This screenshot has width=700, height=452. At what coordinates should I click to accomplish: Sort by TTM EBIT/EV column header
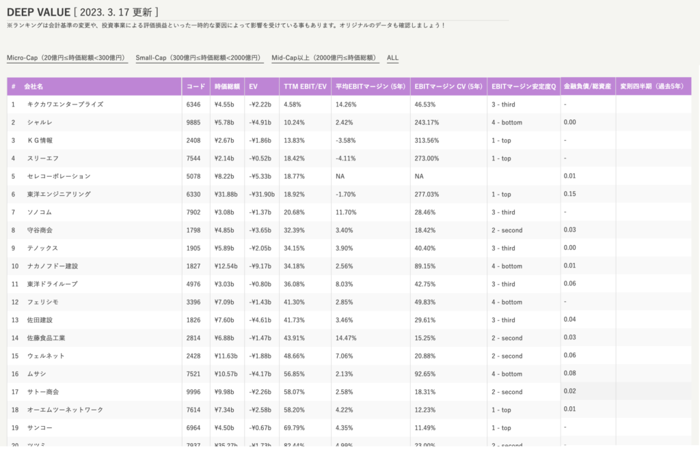tap(305, 87)
